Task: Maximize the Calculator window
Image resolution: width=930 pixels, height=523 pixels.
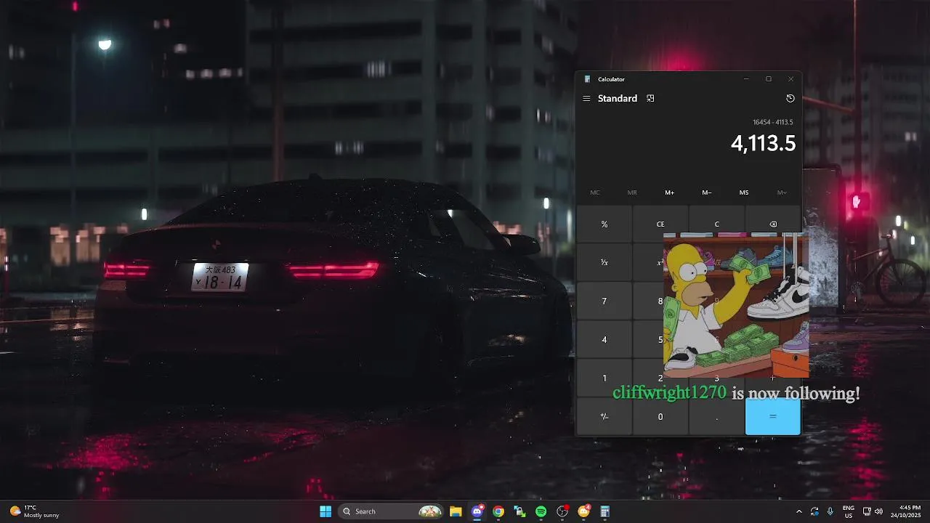Action: coord(769,79)
